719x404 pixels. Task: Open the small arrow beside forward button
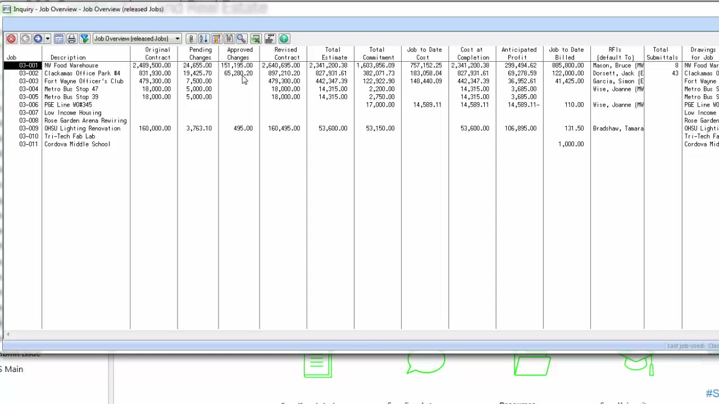click(47, 39)
